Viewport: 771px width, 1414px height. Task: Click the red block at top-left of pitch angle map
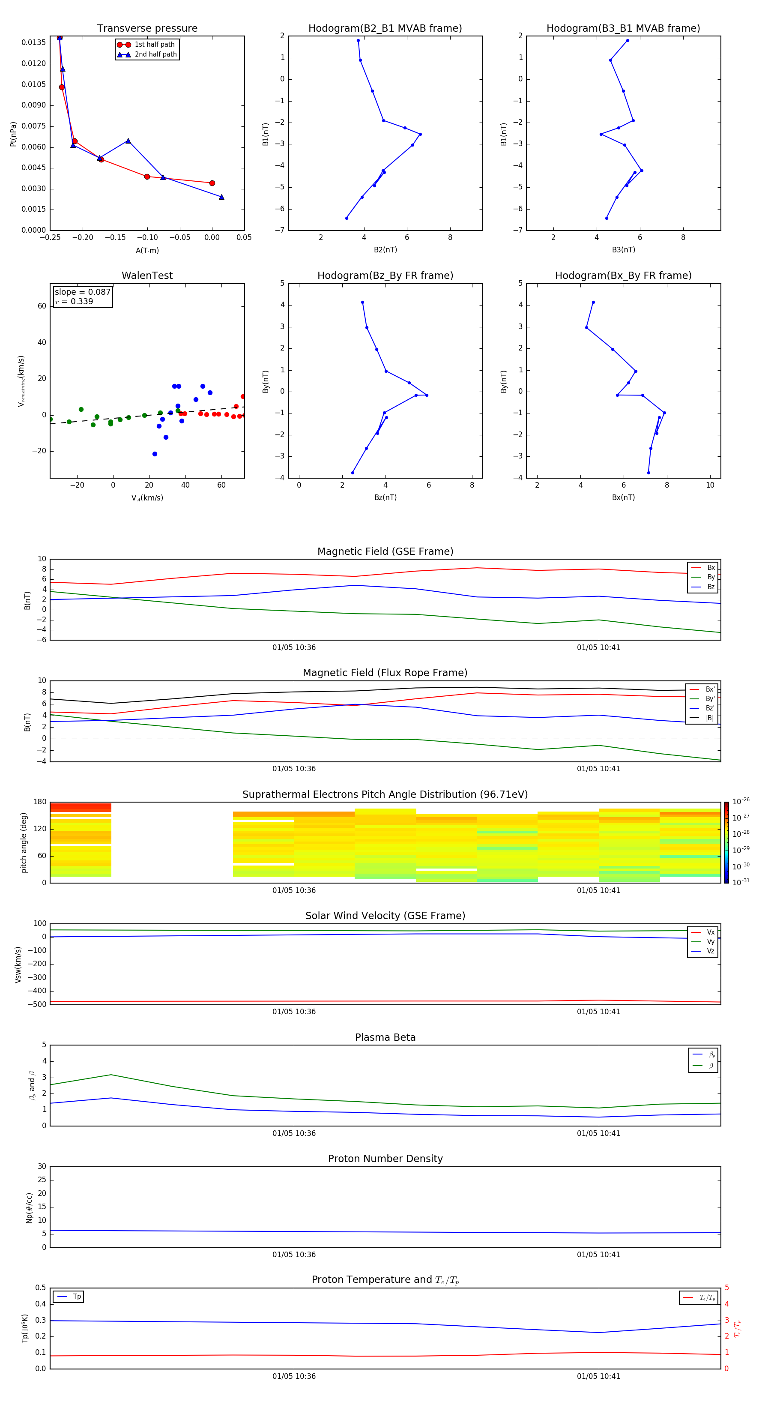(80, 807)
